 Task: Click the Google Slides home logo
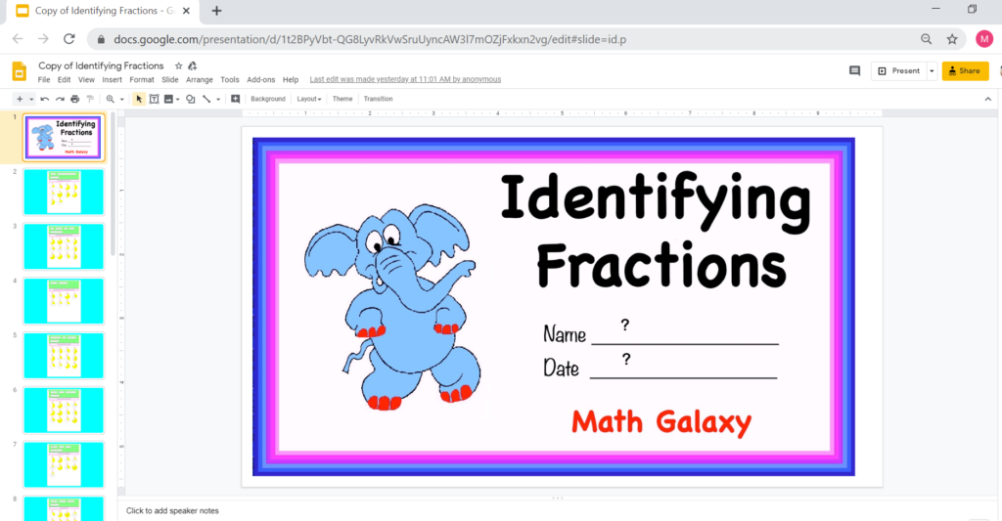tap(20, 71)
